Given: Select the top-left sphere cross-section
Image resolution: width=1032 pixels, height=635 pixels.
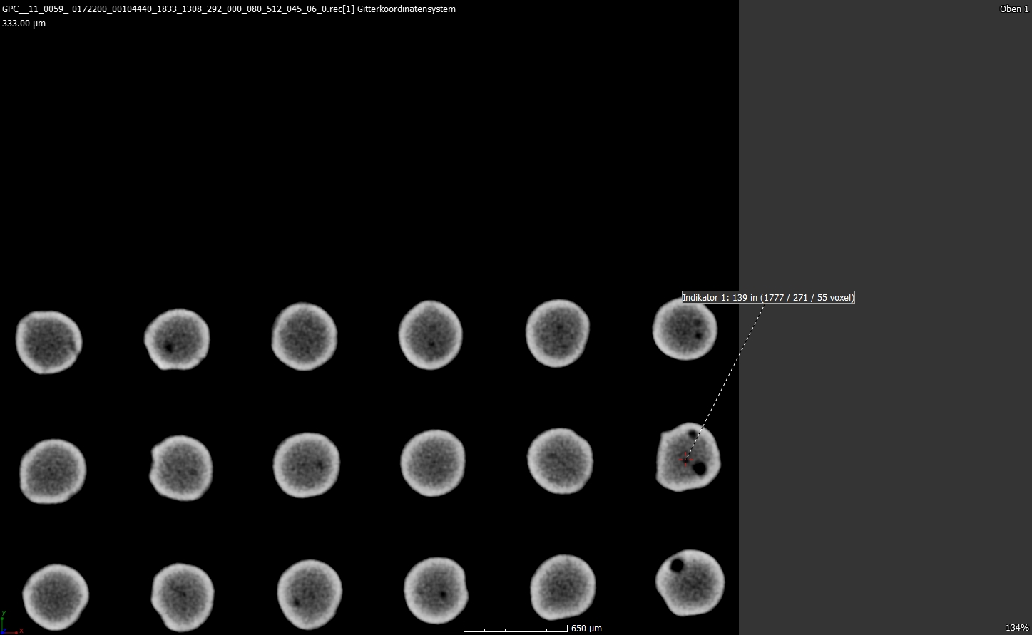Looking at the screenshot, I should point(48,342).
